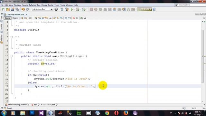The height and width of the screenshot is (116, 206).
Task: Click the New Project toolbar icon
Action: coord(8,9)
